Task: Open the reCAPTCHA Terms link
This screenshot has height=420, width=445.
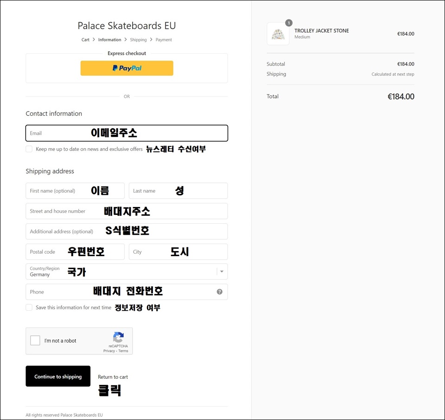Action: tap(123, 351)
